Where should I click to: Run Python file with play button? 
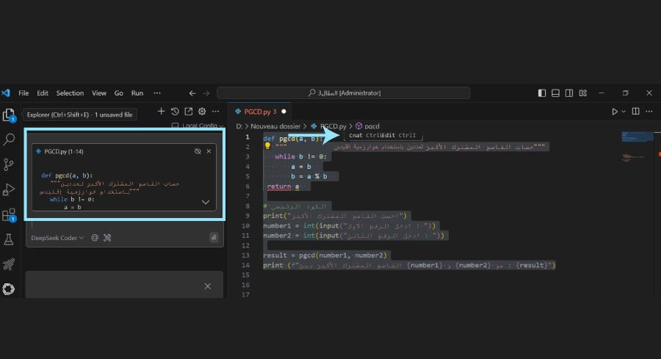pos(615,112)
